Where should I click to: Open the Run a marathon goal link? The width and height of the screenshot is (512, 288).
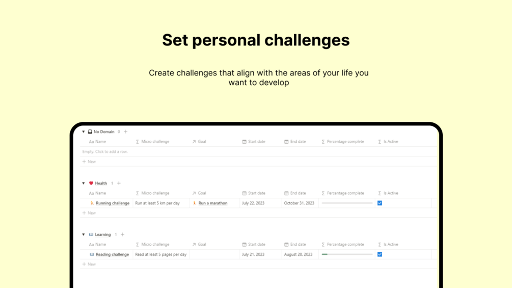point(213,203)
